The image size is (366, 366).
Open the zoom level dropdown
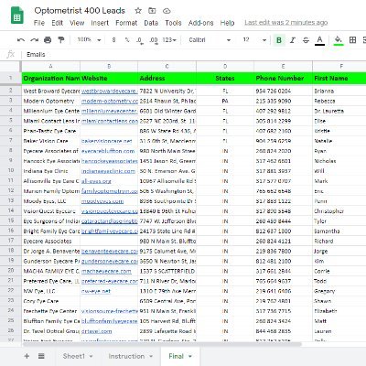(89, 40)
